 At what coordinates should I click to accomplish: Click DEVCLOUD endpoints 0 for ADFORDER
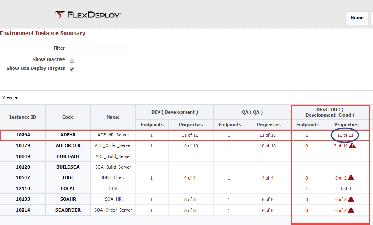(307, 146)
